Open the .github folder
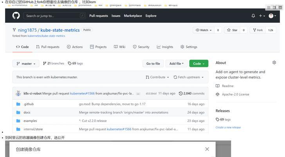The image size is (285, 157). 29,104
